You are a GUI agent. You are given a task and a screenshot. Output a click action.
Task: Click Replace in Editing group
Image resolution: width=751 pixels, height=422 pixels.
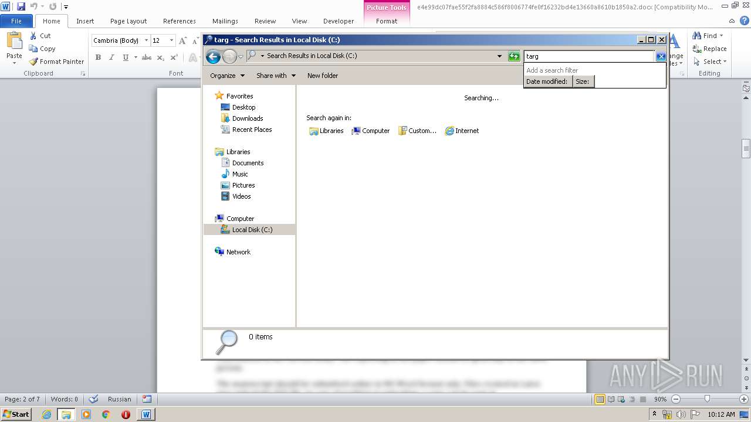710,49
